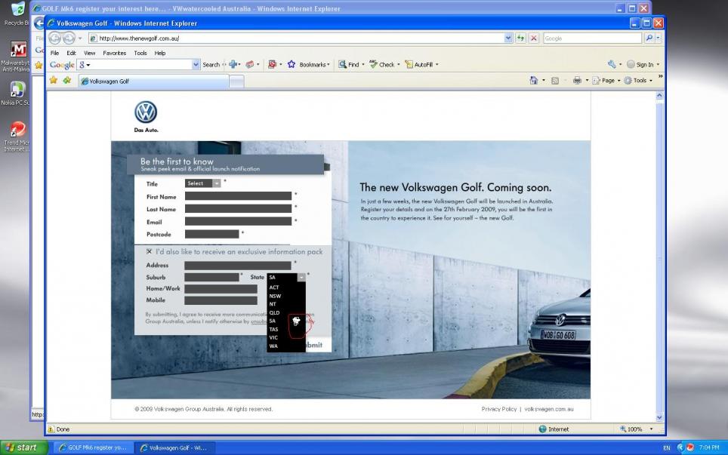Click the green Refresh page icon

[520, 38]
